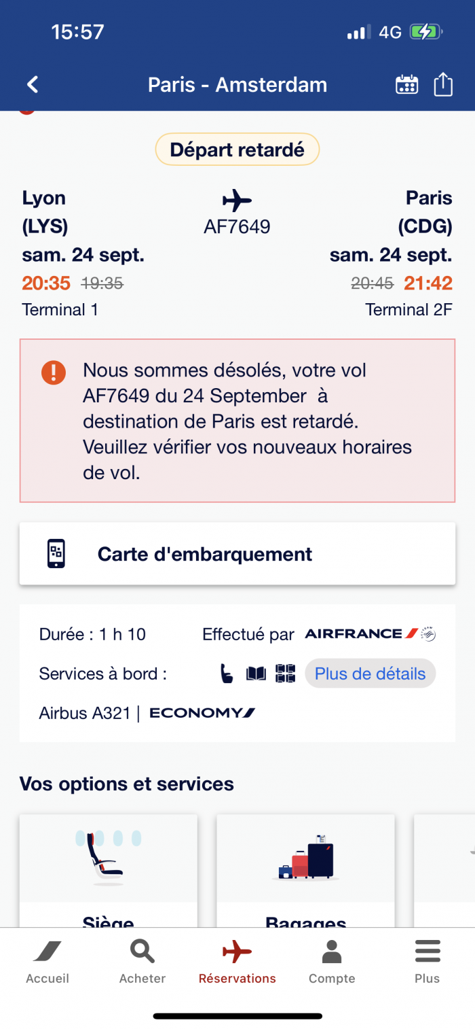The height and width of the screenshot is (1029, 475).
Task: Switch to Acheter search tab
Action: pos(142,962)
